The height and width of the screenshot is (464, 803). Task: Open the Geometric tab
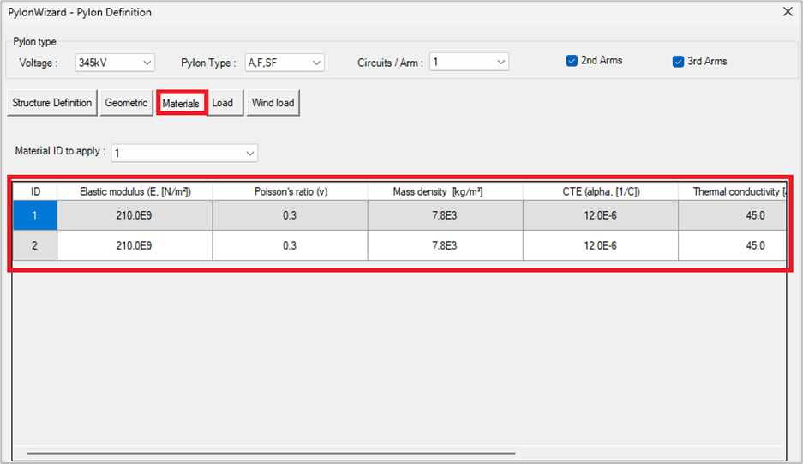pos(126,103)
